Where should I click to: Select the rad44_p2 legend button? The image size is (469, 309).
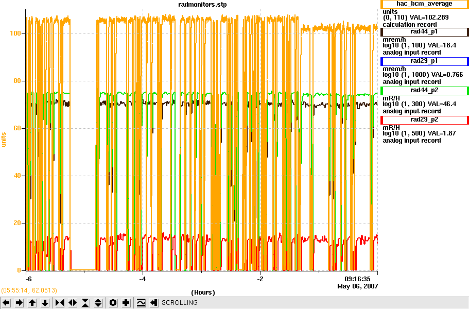click(x=424, y=90)
